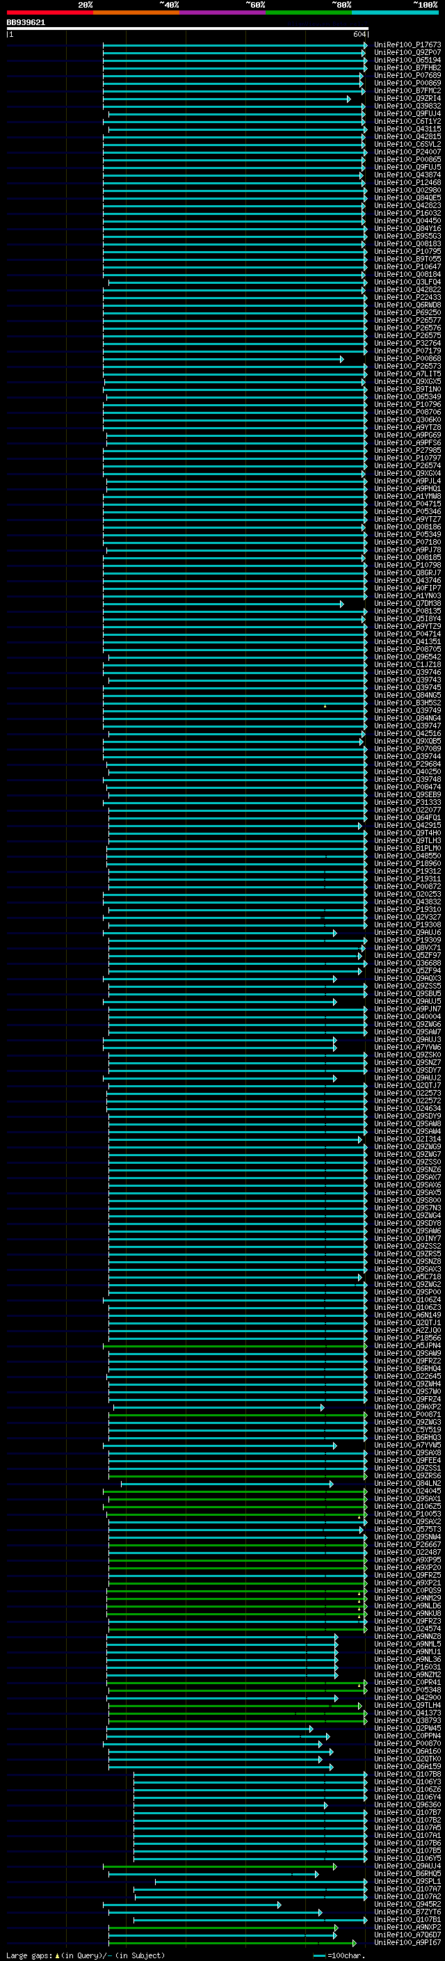
Task: Click the UniRef100_P12468 label
Action: click(x=407, y=183)
